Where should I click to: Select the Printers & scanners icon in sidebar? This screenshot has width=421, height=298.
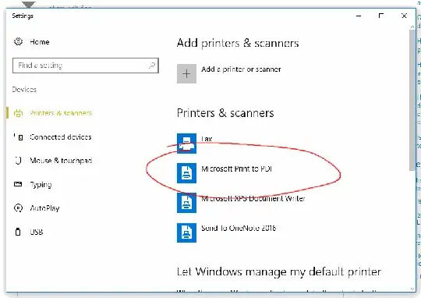click(18, 113)
